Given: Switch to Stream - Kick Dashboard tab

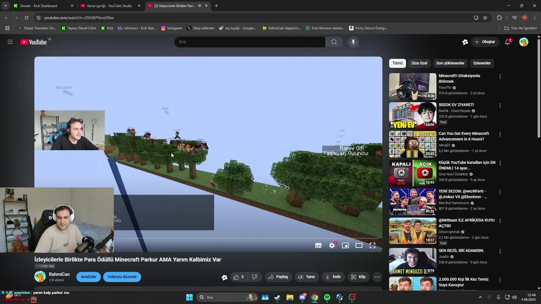Looking at the screenshot, I should [43, 6].
